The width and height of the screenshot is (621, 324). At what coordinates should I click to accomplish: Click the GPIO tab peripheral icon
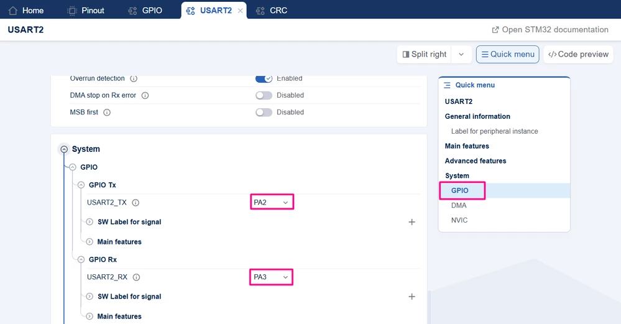click(x=132, y=11)
